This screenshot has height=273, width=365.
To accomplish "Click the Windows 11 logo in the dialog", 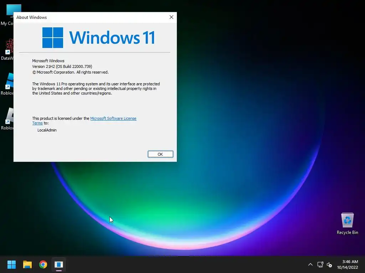I will click(x=98, y=38).
